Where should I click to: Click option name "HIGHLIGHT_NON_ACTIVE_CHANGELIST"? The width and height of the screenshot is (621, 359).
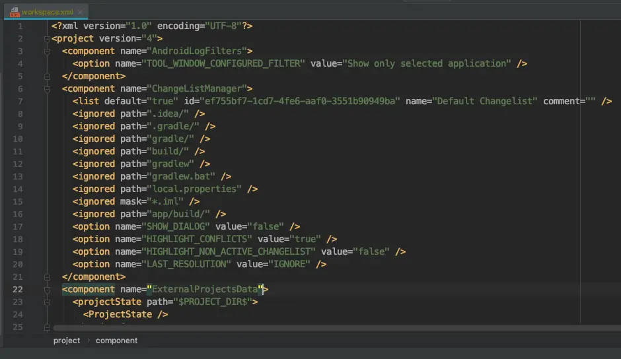tap(229, 251)
